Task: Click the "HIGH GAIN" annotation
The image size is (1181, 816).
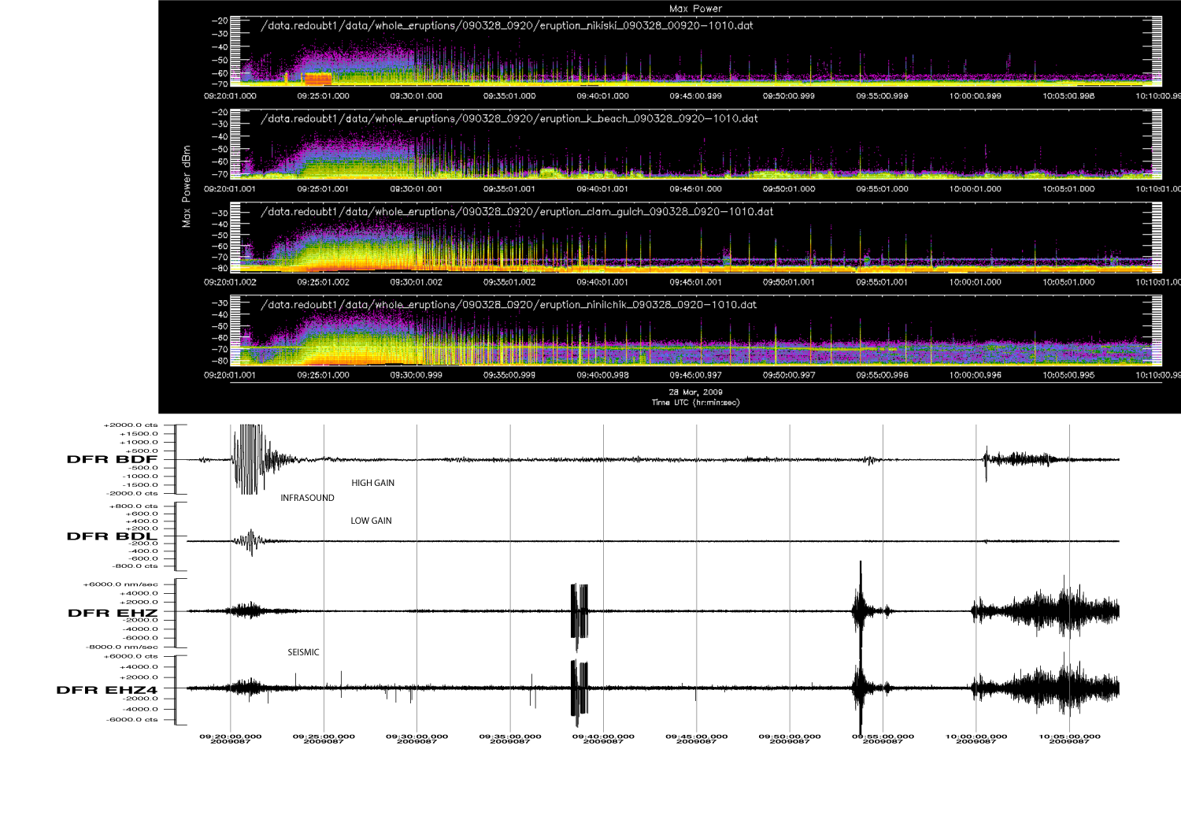Action: [372, 483]
